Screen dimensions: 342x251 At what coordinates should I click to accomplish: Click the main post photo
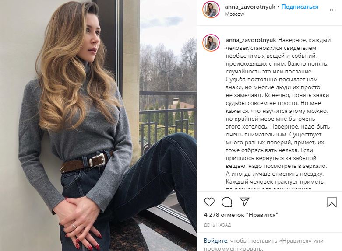coord(98,125)
